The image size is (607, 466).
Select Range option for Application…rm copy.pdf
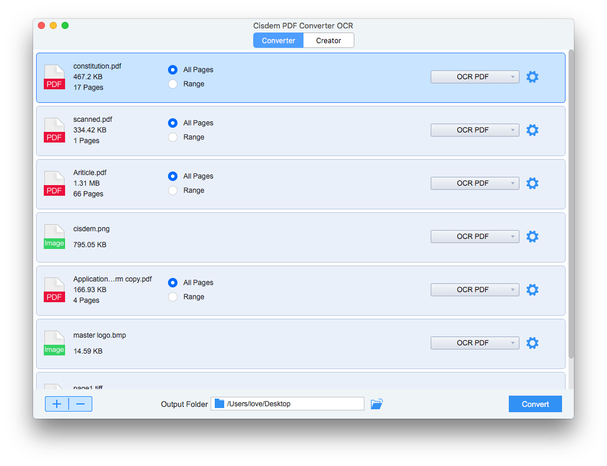click(173, 297)
